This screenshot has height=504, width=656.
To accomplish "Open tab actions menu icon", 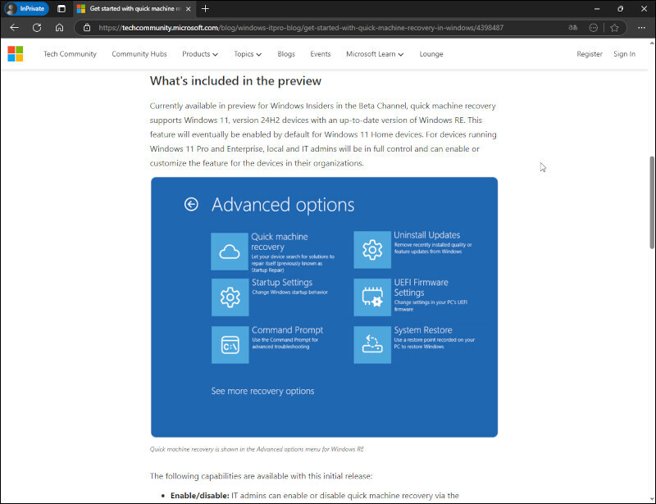I will point(61,8).
